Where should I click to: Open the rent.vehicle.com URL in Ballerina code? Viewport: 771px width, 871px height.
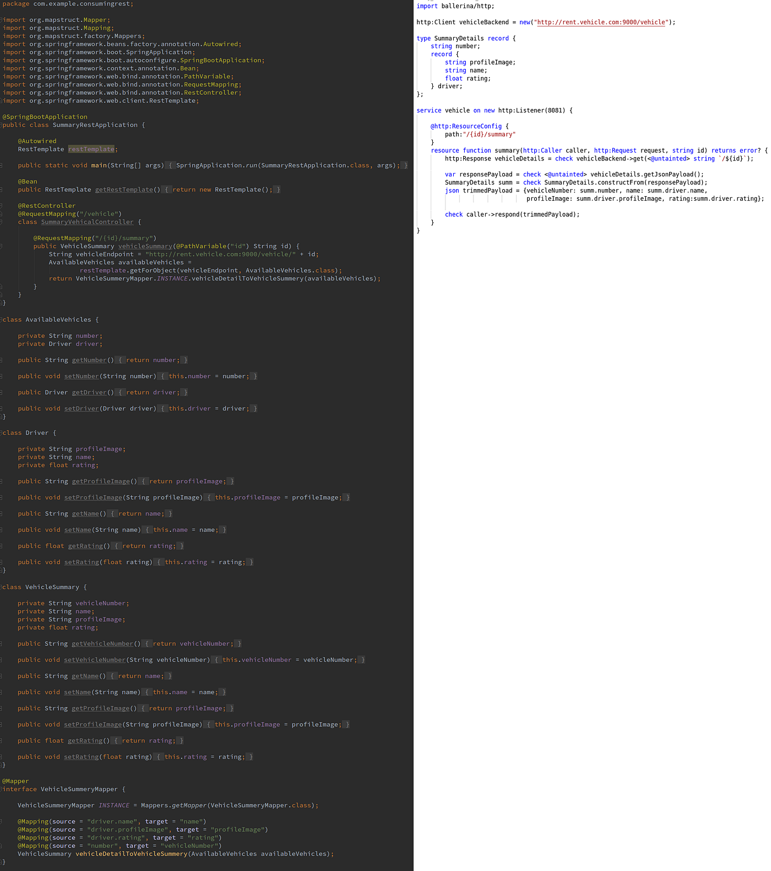coord(601,23)
